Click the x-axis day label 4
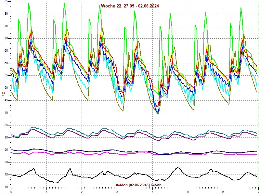This screenshot has width=260, height=195. point(152,192)
